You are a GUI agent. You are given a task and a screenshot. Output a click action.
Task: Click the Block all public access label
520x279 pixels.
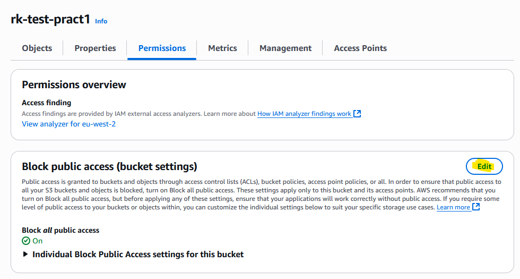[60, 230]
